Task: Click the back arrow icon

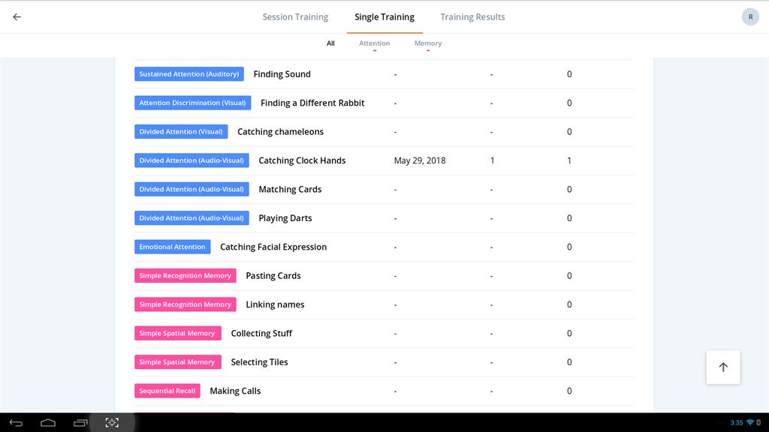Action: (17, 17)
